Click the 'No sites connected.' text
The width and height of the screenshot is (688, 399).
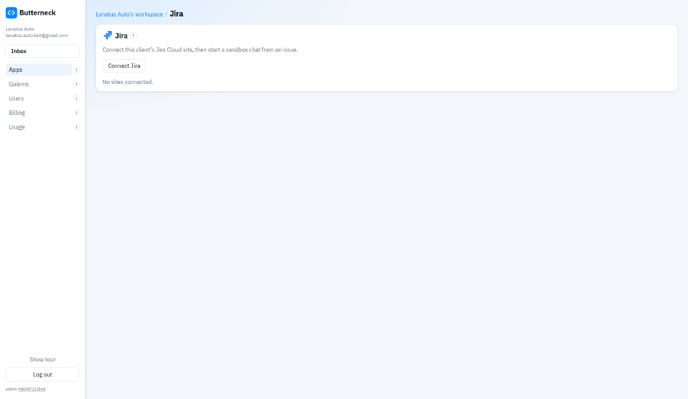point(128,82)
